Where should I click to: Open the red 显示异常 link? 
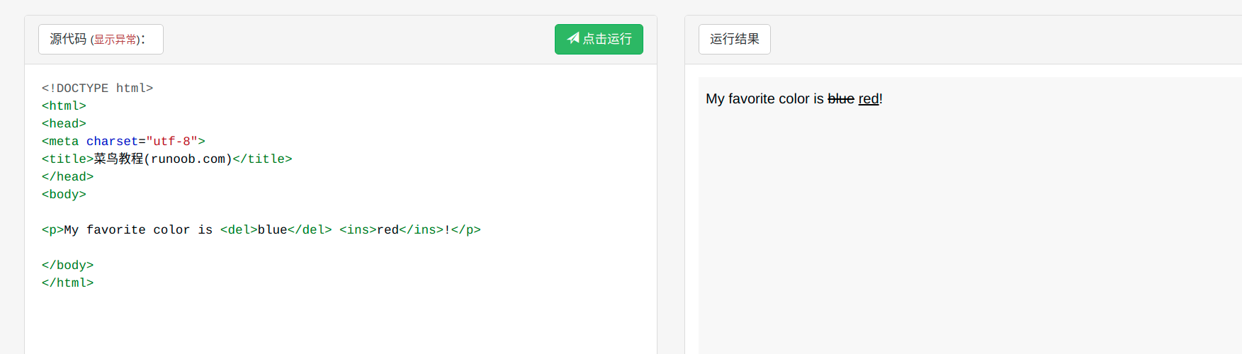115,40
